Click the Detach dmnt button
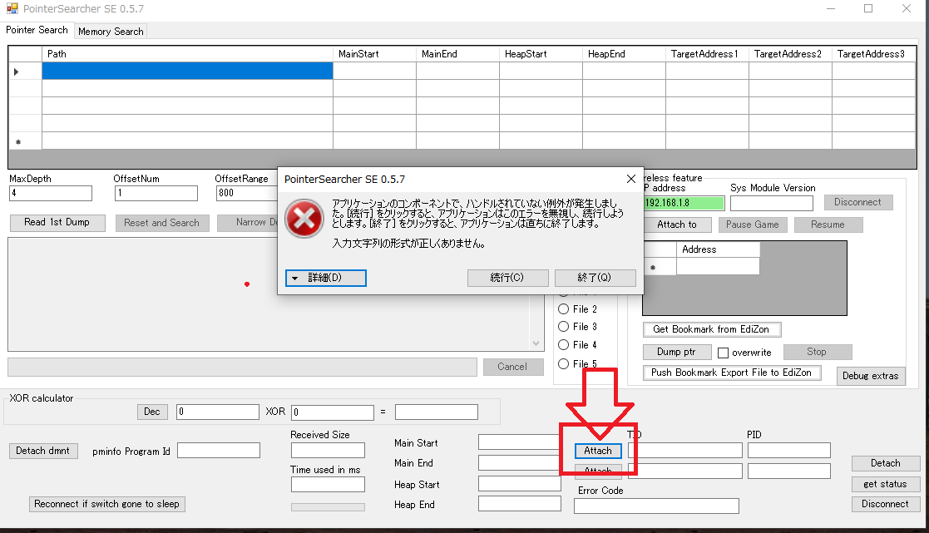 click(x=43, y=452)
